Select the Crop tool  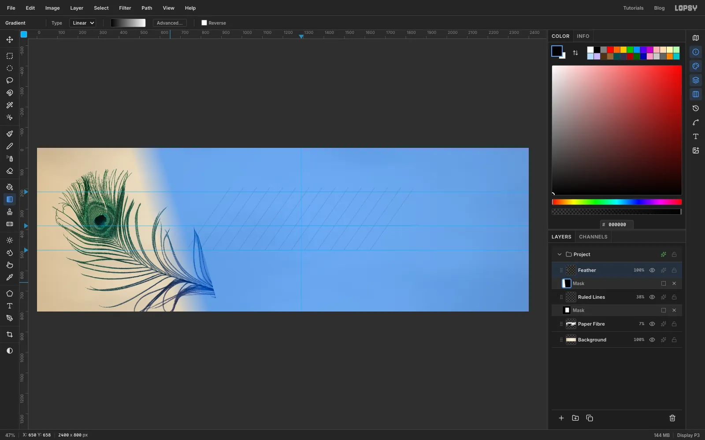(x=10, y=334)
